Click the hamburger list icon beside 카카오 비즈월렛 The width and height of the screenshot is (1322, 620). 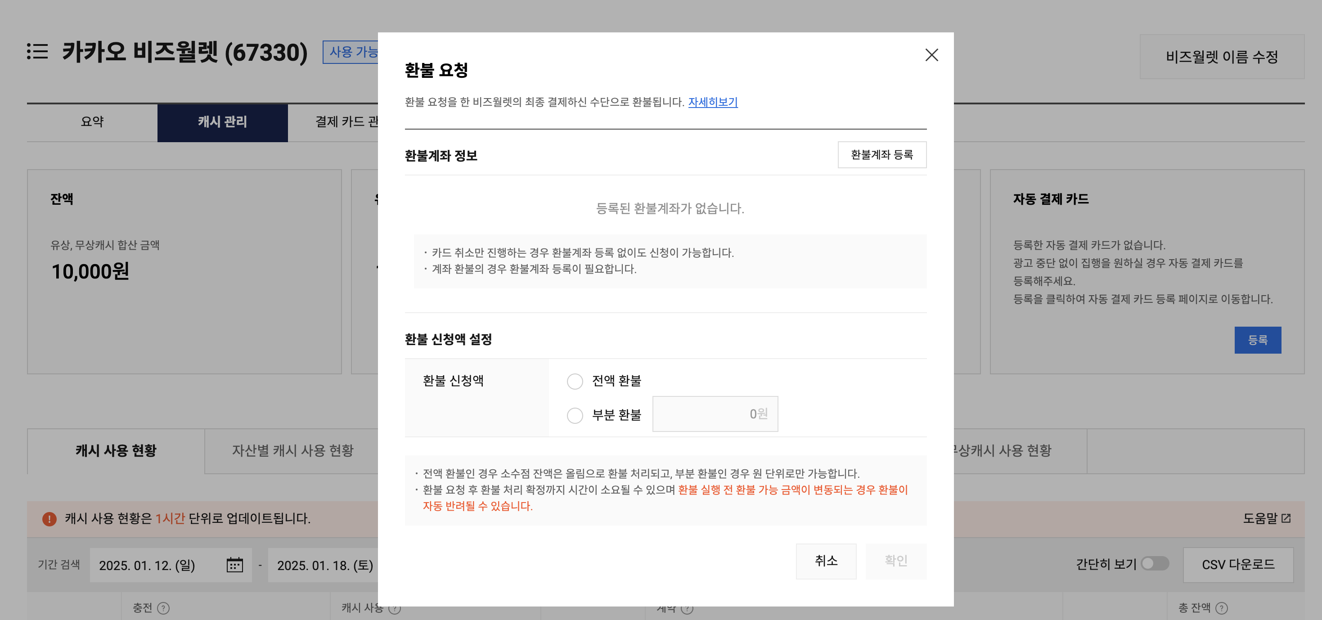[x=37, y=51]
